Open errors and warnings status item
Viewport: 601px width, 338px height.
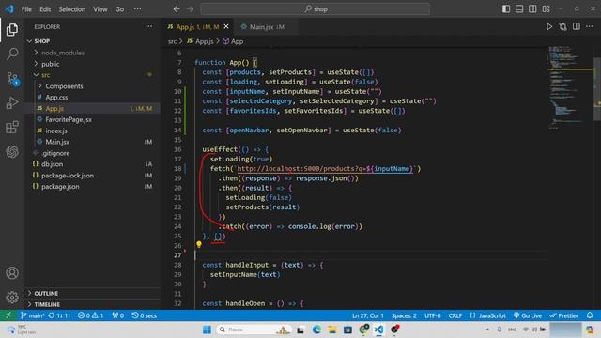(x=90, y=315)
